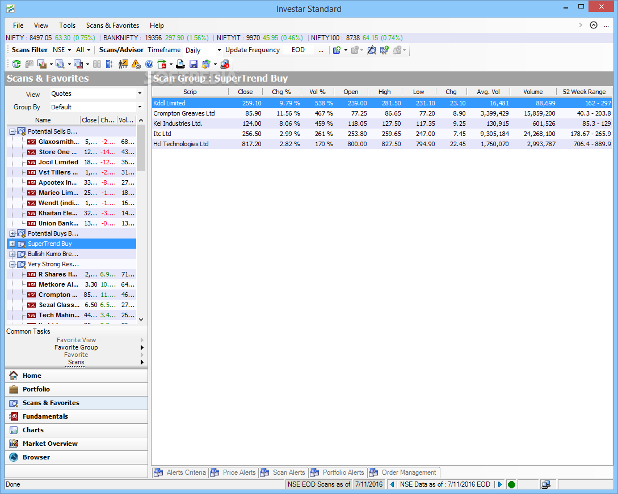Viewport: 618px width, 494px height.
Task: Switch to the Order Management tab
Action: (403, 472)
